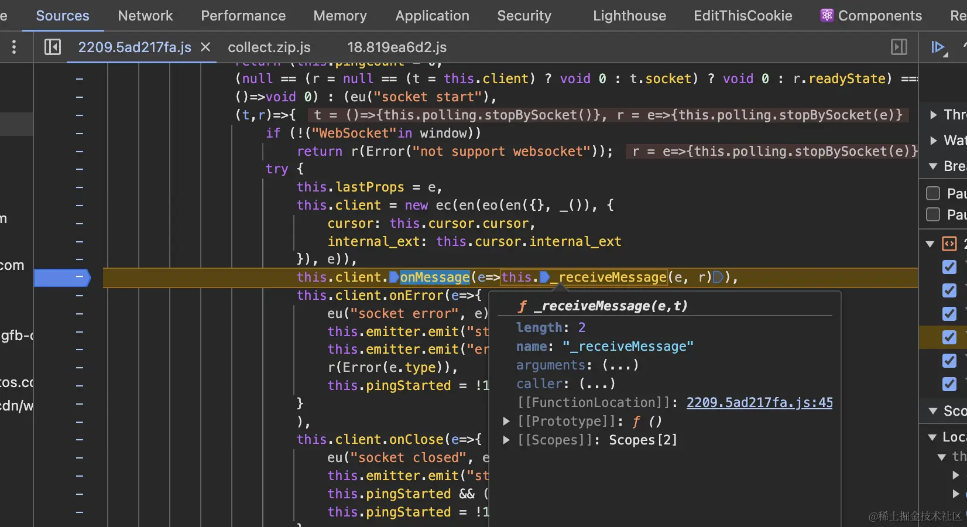Switch to the Sources panel tab

[x=63, y=16]
